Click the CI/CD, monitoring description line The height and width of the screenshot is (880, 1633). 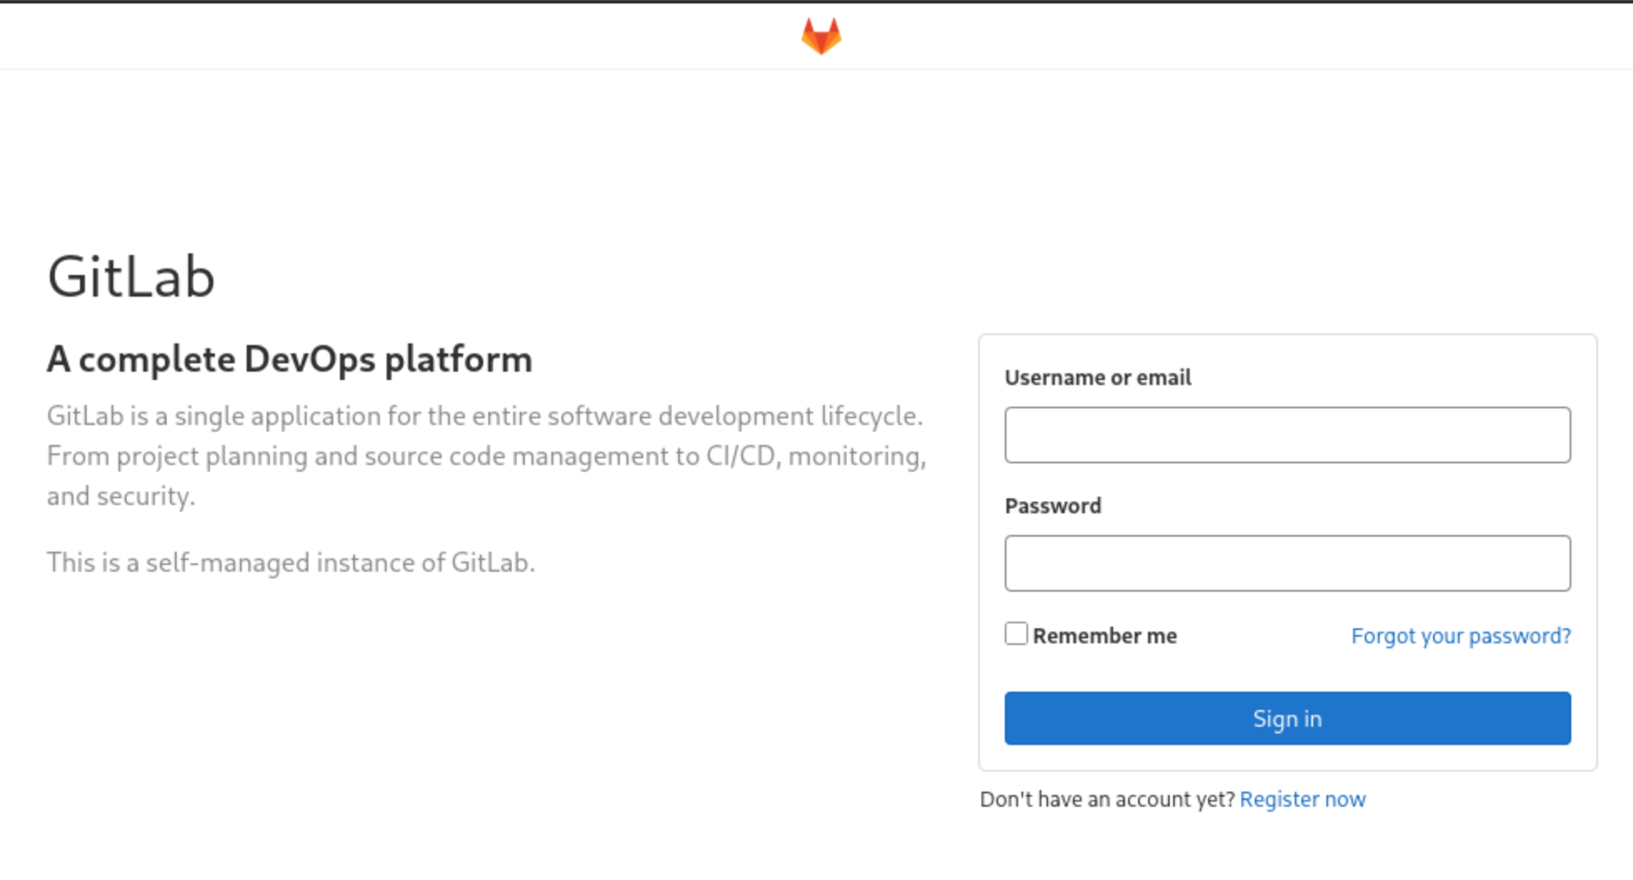[x=486, y=456]
